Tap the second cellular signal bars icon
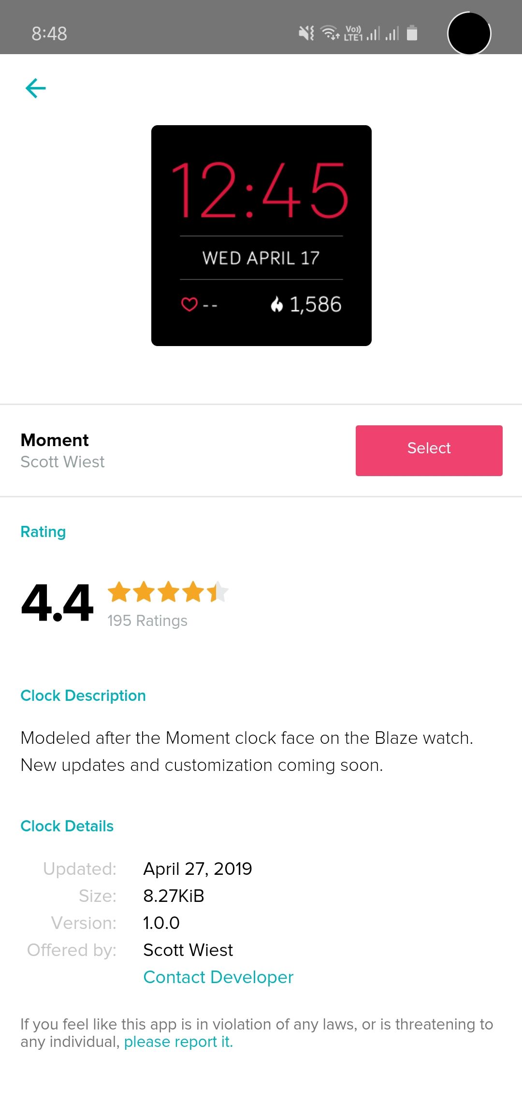Image resolution: width=522 pixels, height=1102 pixels. pos(391,32)
